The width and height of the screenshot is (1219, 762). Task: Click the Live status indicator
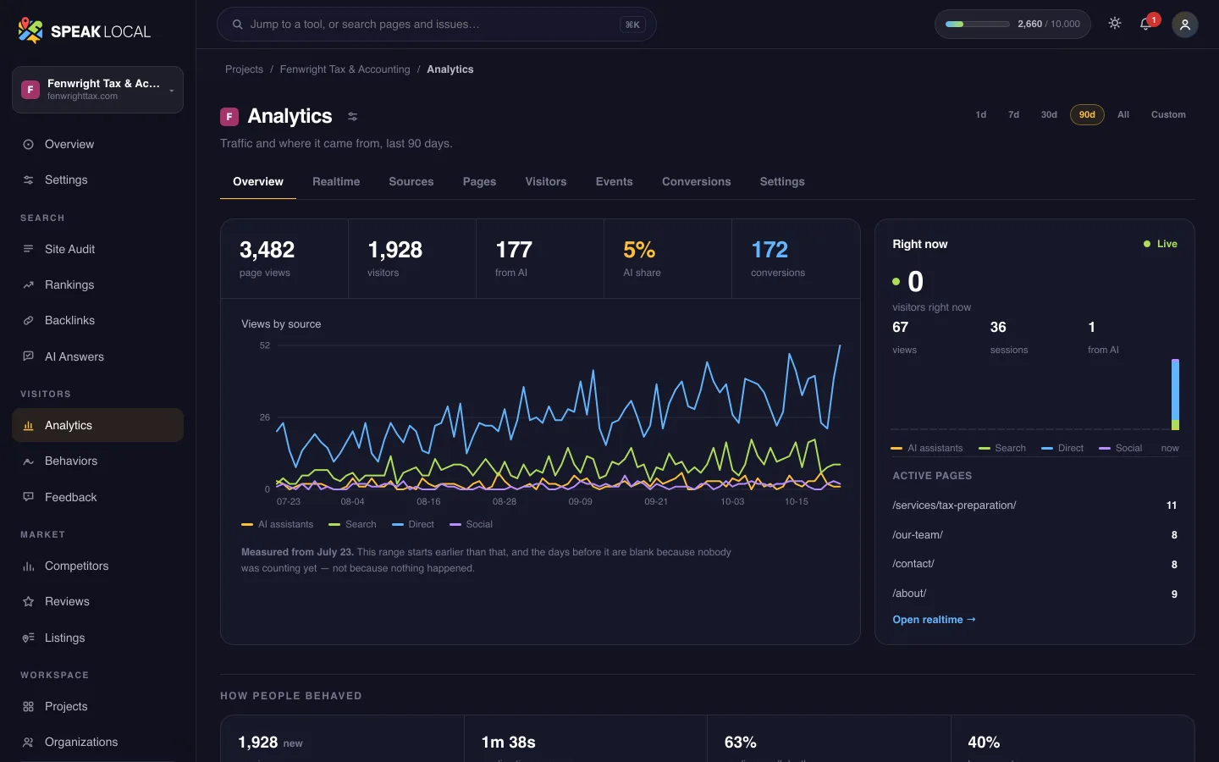pyautogui.click(x=1160, y=244)
